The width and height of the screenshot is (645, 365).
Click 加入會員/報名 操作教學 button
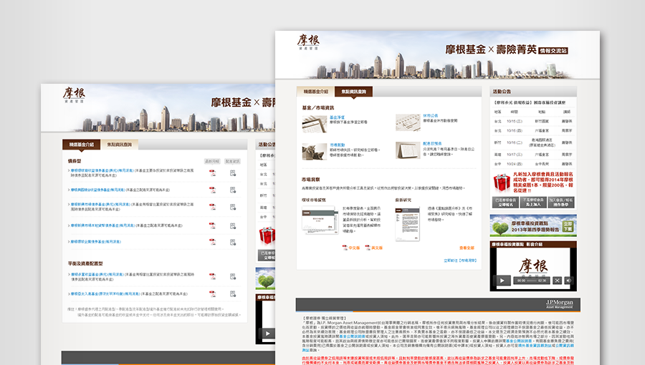[x=561, y=202]
